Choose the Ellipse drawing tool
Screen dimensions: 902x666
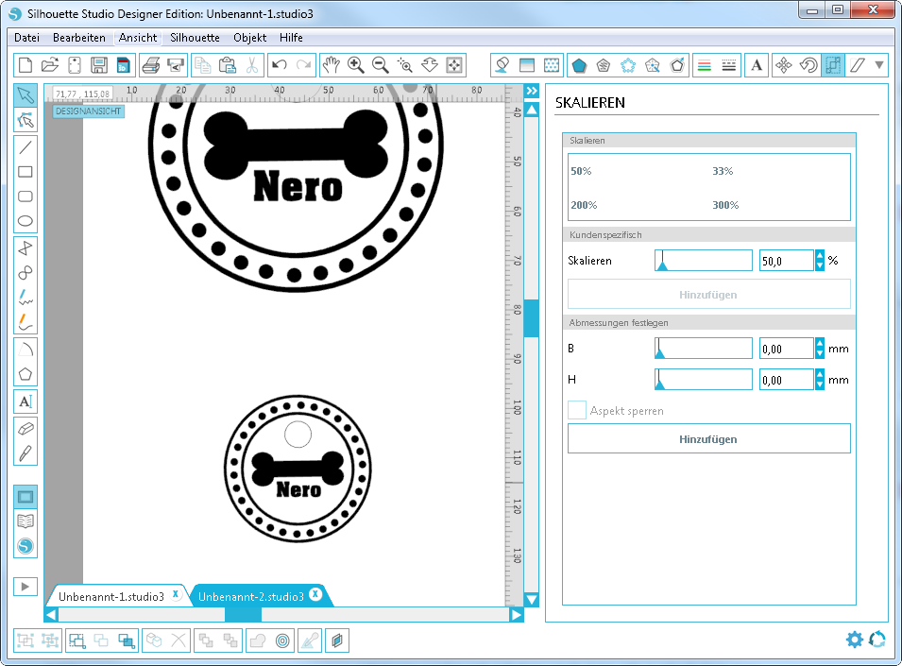tap(26, 222)
